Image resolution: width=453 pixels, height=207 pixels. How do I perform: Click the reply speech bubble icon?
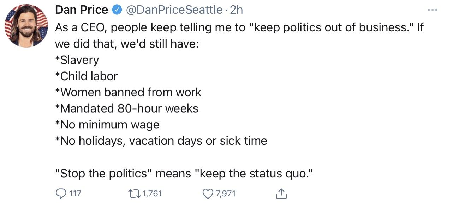(x=61, y=193)
